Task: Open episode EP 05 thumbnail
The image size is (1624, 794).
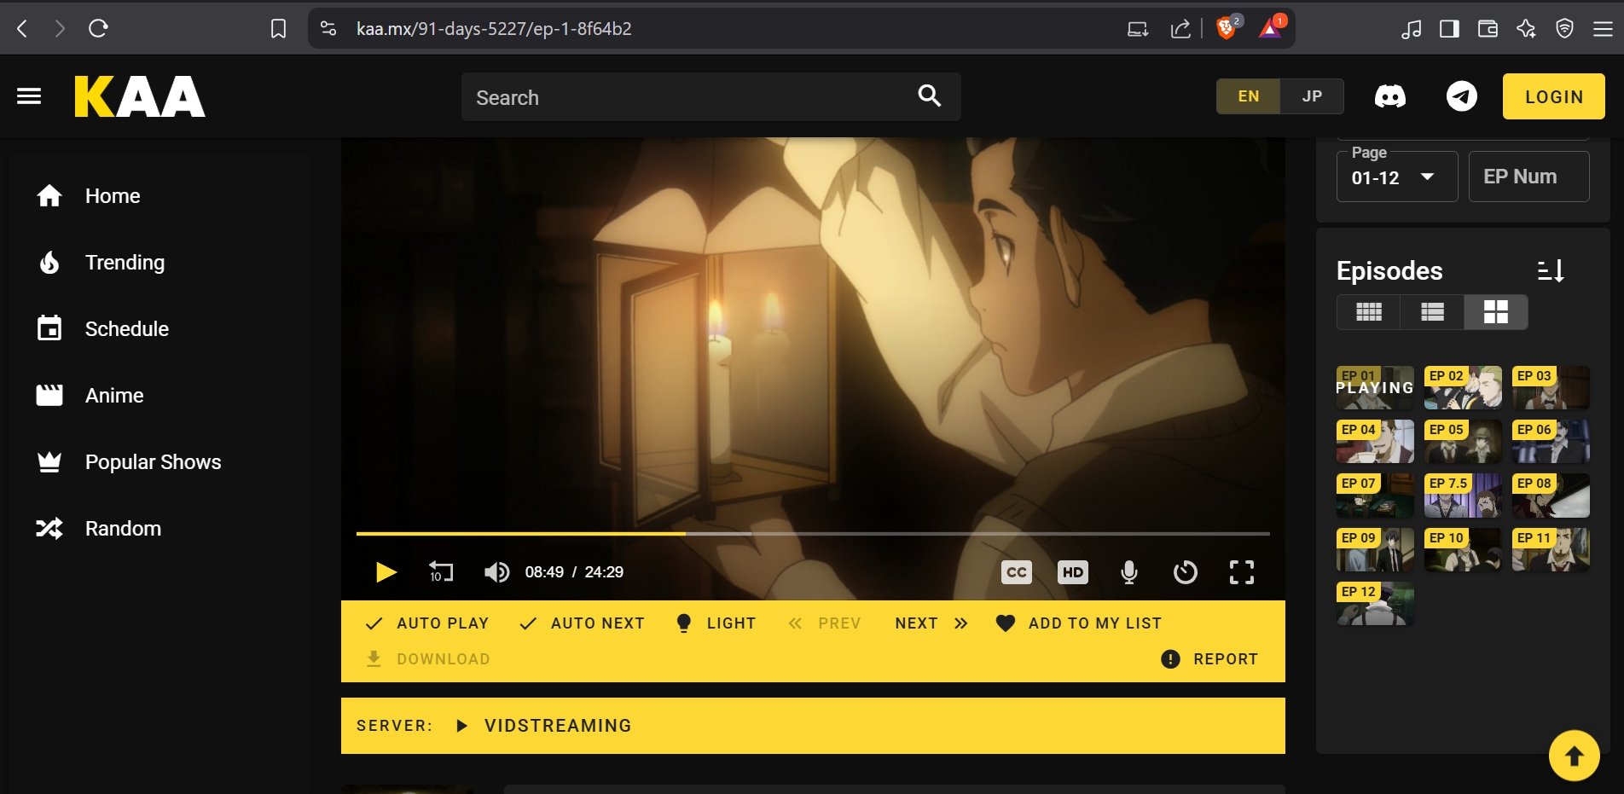Action: 1463,442
